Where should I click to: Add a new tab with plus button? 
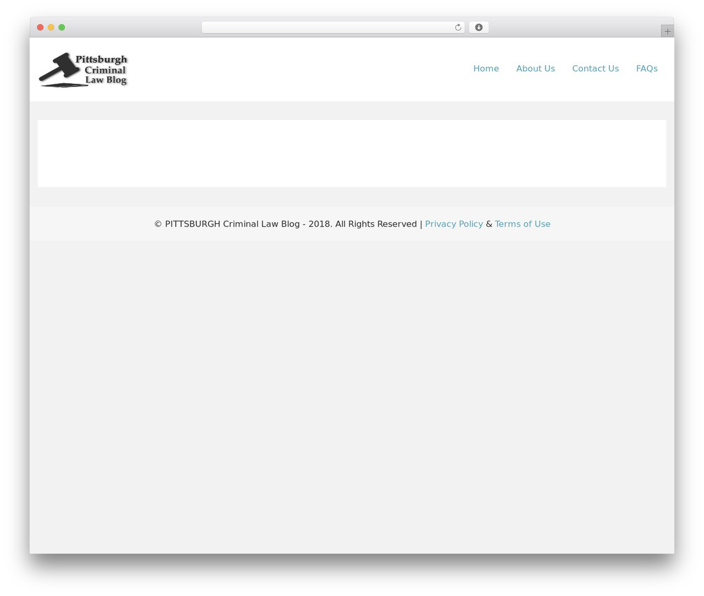click(667, 31)
